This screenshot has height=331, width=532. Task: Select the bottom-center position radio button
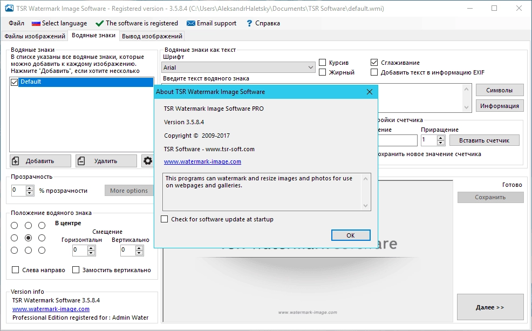pyautogui.click(x=28, y=250)
